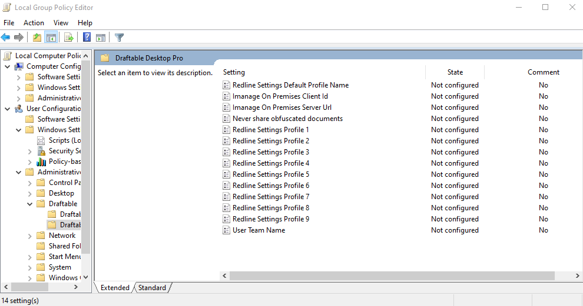583x306 pixels.
Task: Click the Up one level folder icon
Action: point(37,37)
